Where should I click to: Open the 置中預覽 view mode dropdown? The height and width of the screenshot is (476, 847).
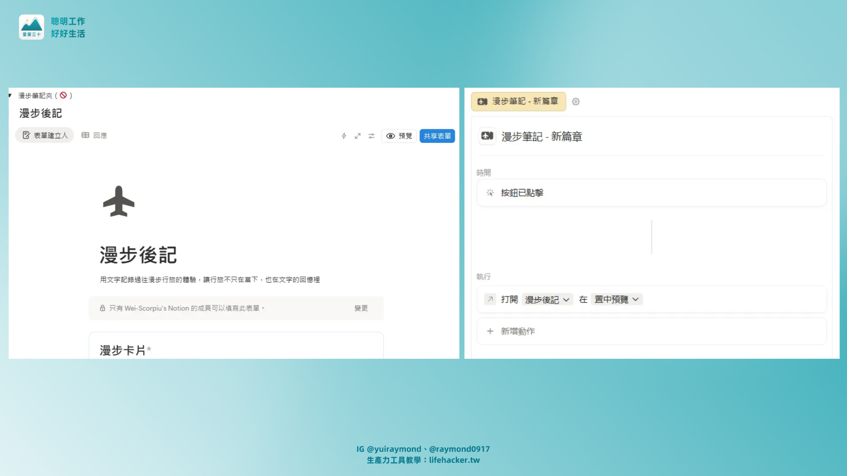[616, 299]
